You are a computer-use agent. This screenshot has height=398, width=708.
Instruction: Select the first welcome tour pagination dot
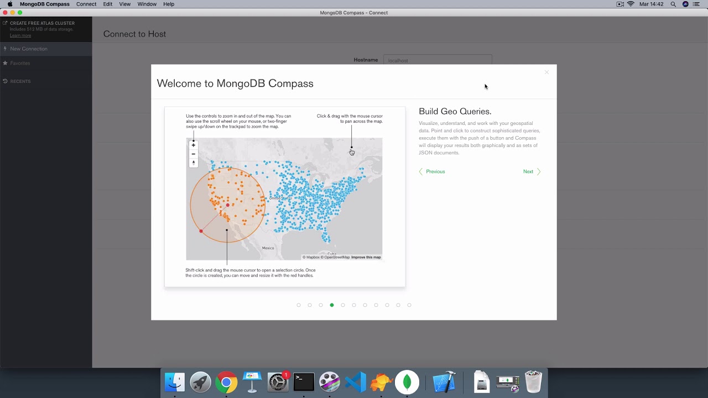coord(299,305)
